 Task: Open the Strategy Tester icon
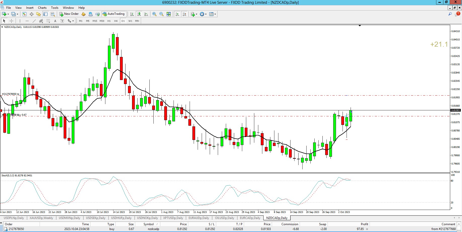[53, 14]
